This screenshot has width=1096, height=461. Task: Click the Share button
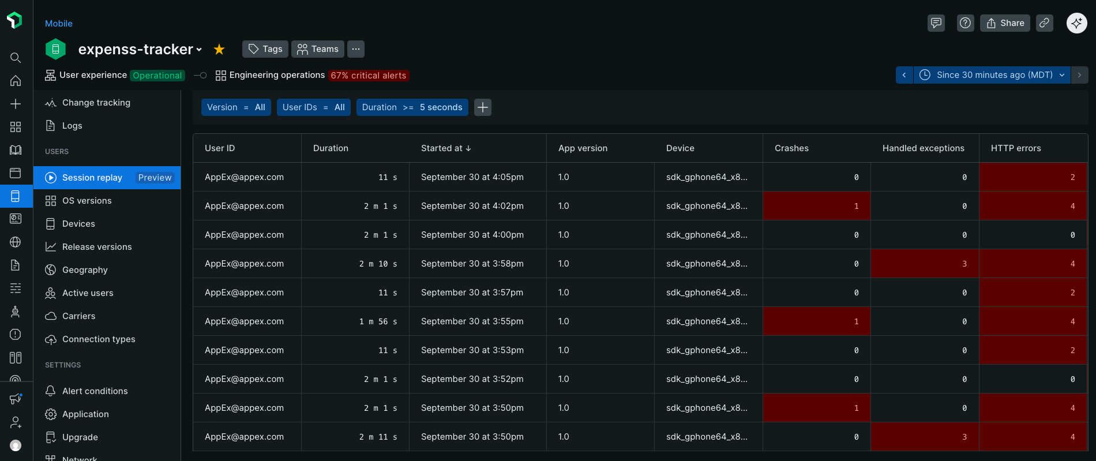(1005, 23)
